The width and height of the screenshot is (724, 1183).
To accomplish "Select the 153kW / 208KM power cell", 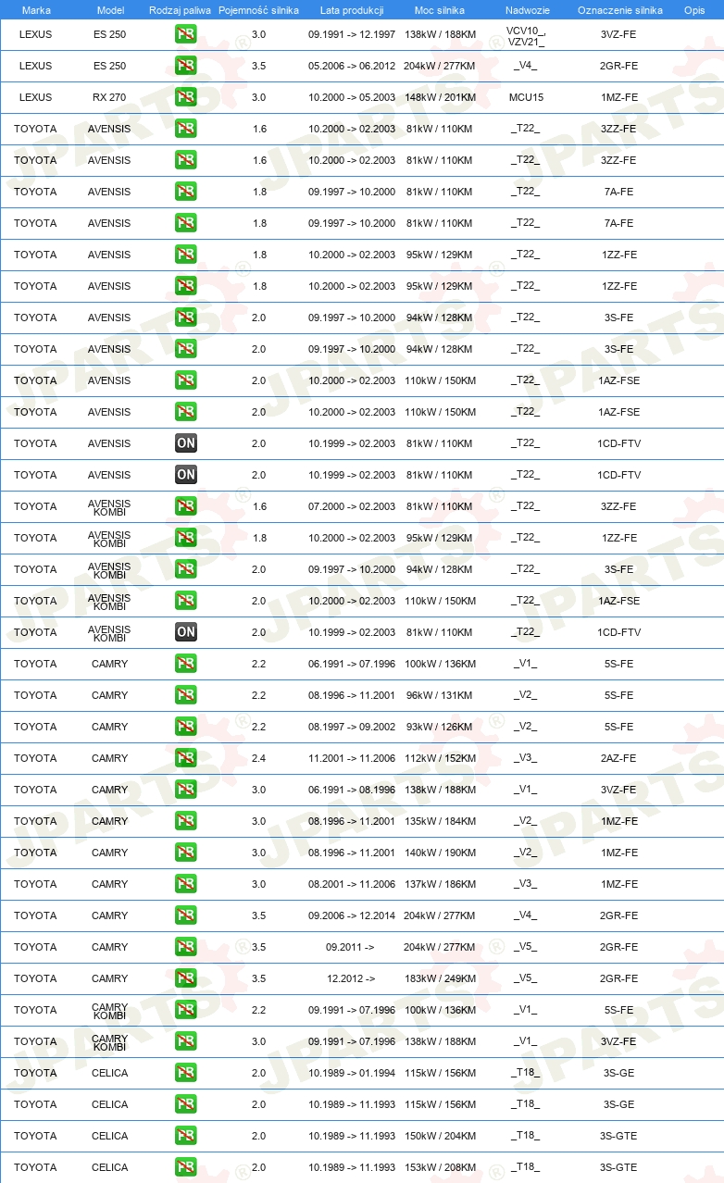I will click(440, 1167).
